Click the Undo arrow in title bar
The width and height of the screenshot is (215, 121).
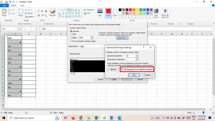pos(10,2)
